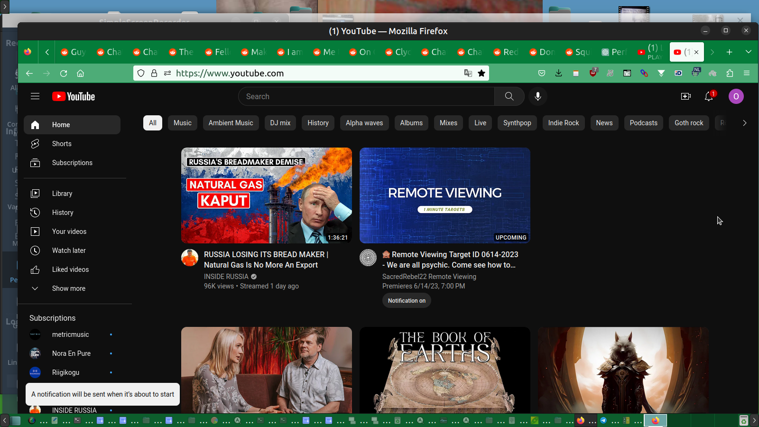
Task: Close the active YouTube tab
Action: 696,52
